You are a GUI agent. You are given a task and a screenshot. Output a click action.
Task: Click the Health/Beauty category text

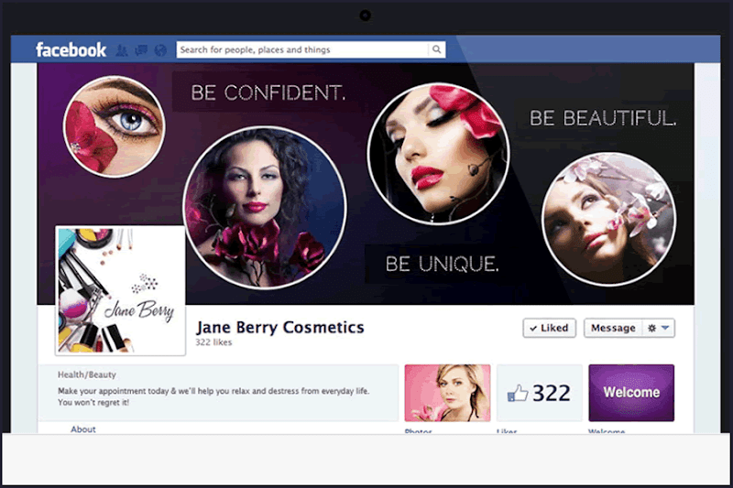point(87,374)
